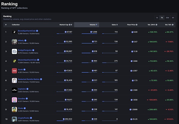Image resolution: width=179 pixels, height=124 pixels.
Task: Click the BoredApeYachtClub volume bar
Action: tap(89, 34)
